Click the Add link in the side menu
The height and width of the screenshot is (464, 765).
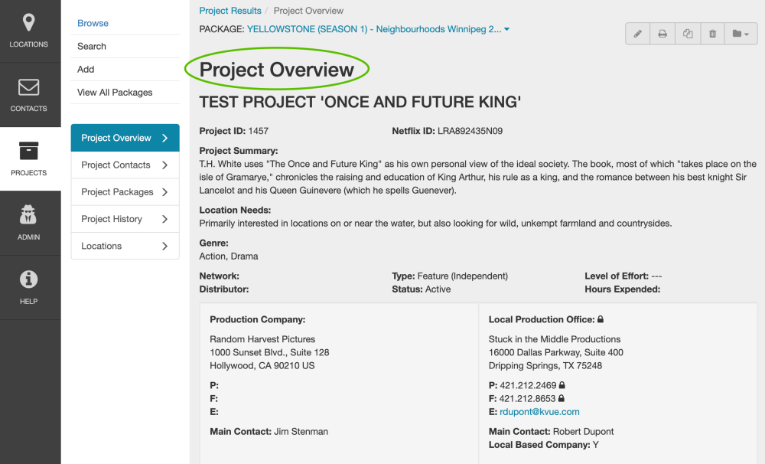click(86, 70)
